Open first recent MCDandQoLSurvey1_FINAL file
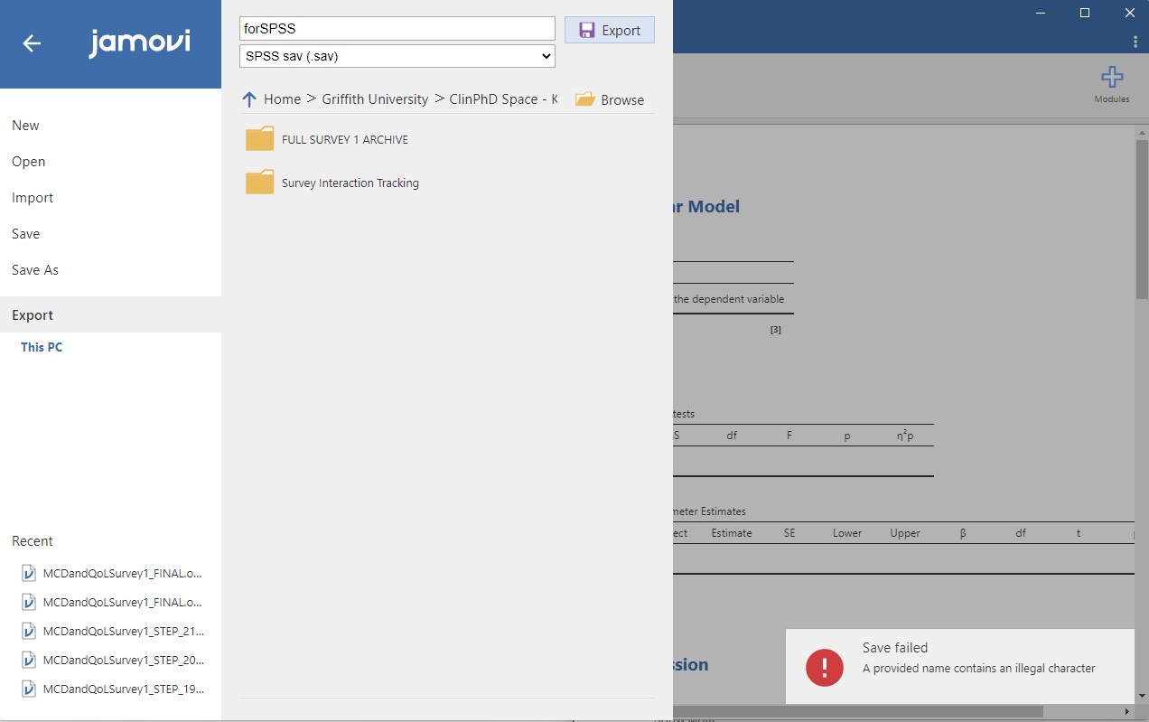Image resolution: width=1149 pixels, height=722 pixels. (x=113, y=573)
